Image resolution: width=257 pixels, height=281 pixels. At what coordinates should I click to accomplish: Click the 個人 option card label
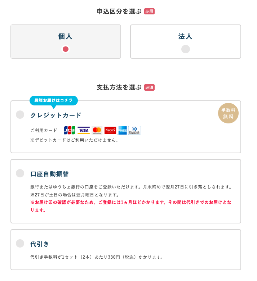point(65,36)
